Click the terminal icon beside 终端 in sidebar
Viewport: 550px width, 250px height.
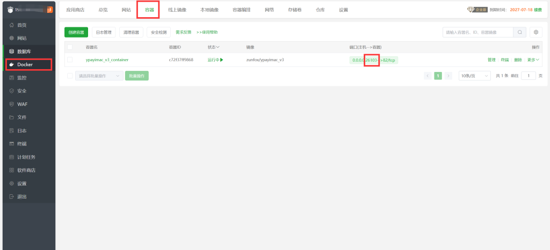(12, 144)
